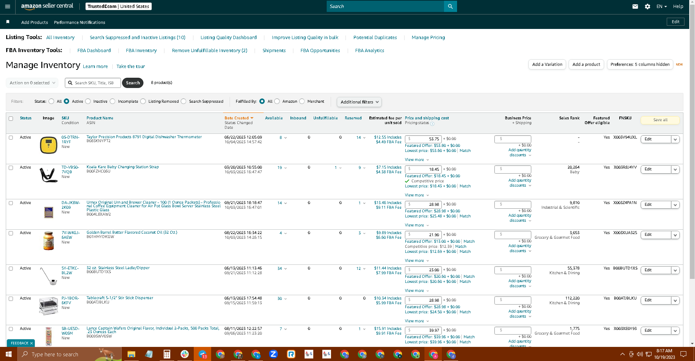The height and width of the screenshot is (361, 695).
Task: Open the Action on 0 selected dropdown
Action: [x=32, y=83]
